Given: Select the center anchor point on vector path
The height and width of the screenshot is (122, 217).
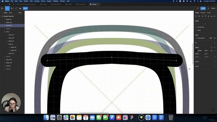Looking at the screenshot, I should point(112,57).
